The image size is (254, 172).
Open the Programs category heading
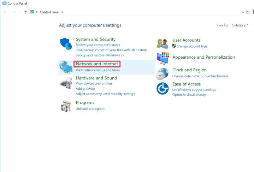pyautogui.click(x=85, y=102)
